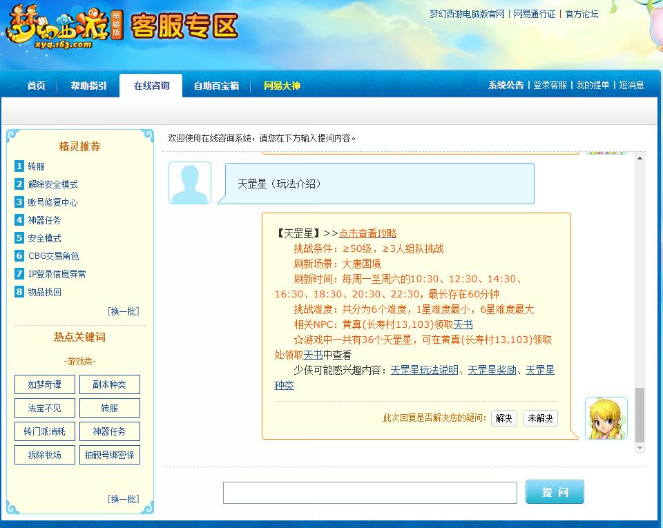Go to the 首页 tab
The image size is (663, 528).
(37, 86)
